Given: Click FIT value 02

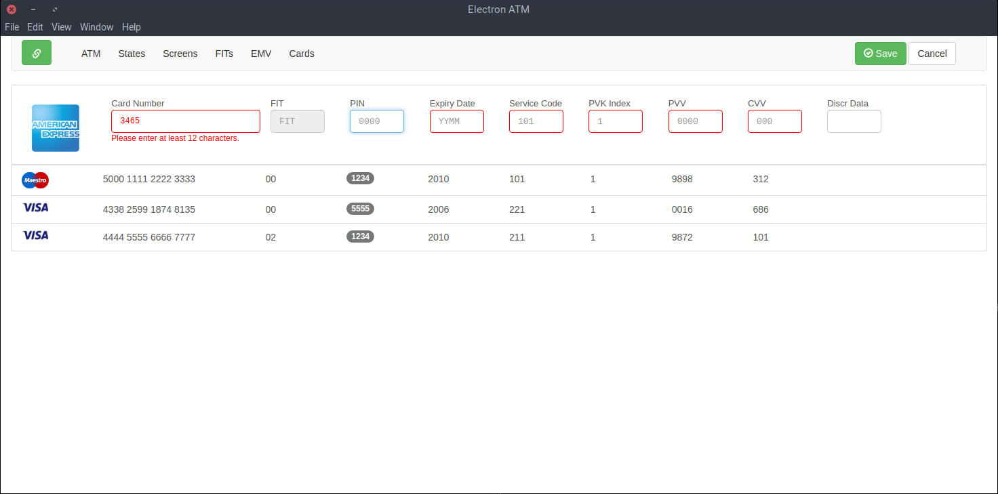Looking at the screenshot, I should coord(271,238).
